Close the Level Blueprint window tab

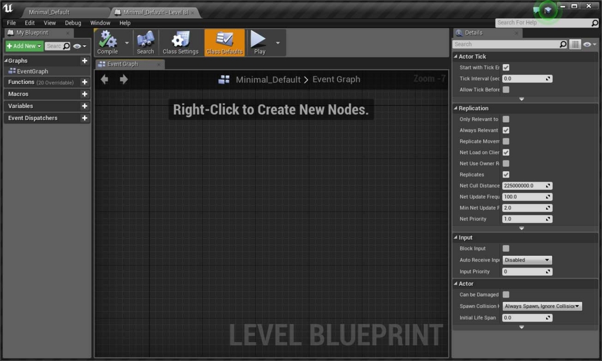pos(192,12)
